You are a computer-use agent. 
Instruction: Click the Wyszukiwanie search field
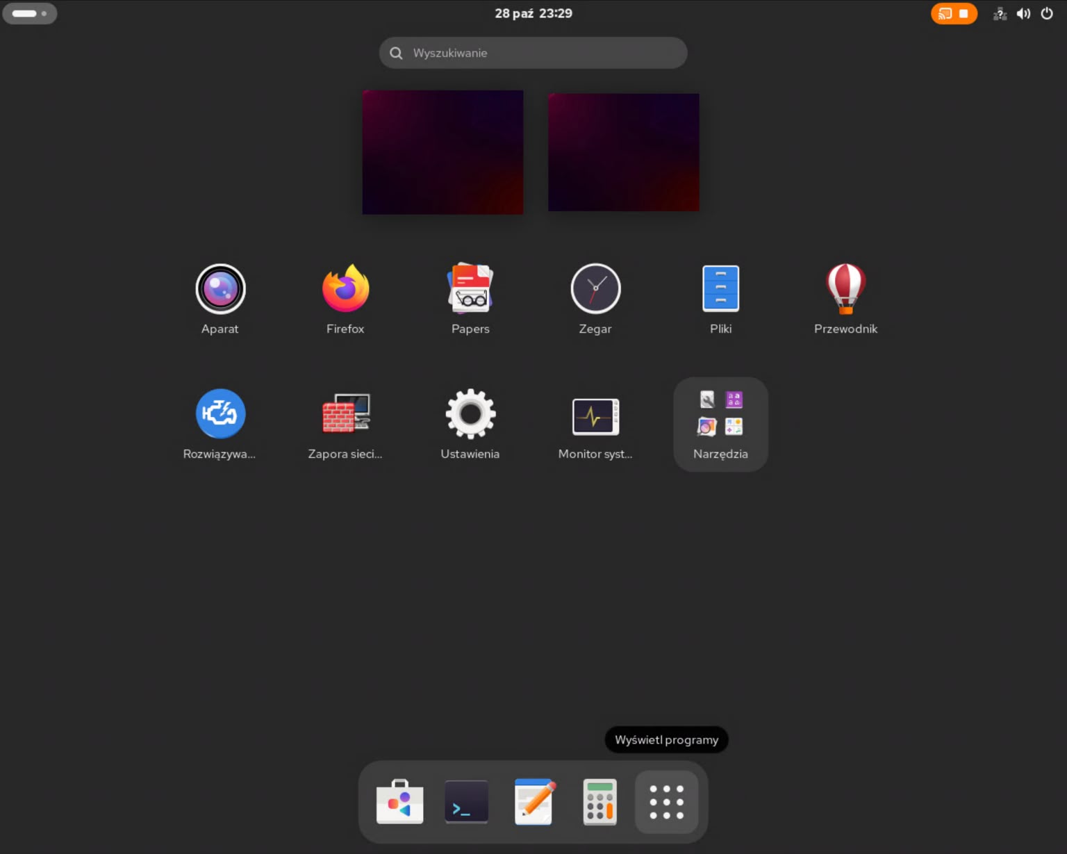point(533,53)
